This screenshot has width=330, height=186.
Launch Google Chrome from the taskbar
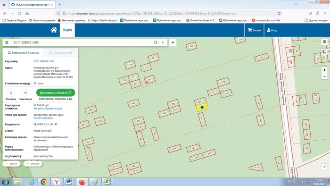tap(44, 182)
